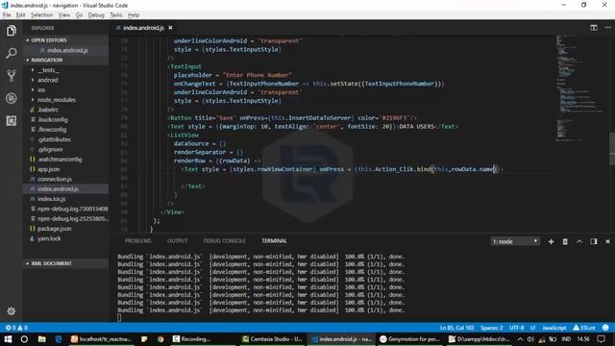615x346 pixels.
Task: Click the ESLint warning status item
Action: pyautogui.click(x=584, y=328)
